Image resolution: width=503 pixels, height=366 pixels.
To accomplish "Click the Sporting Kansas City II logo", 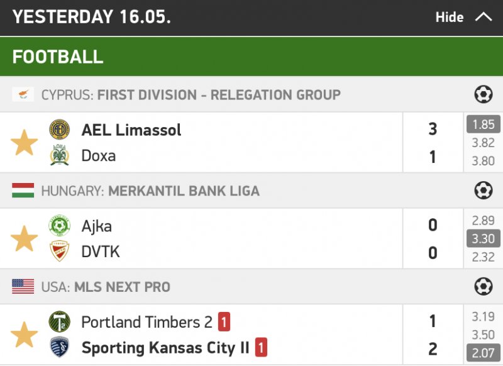I will tap(60, 348).
